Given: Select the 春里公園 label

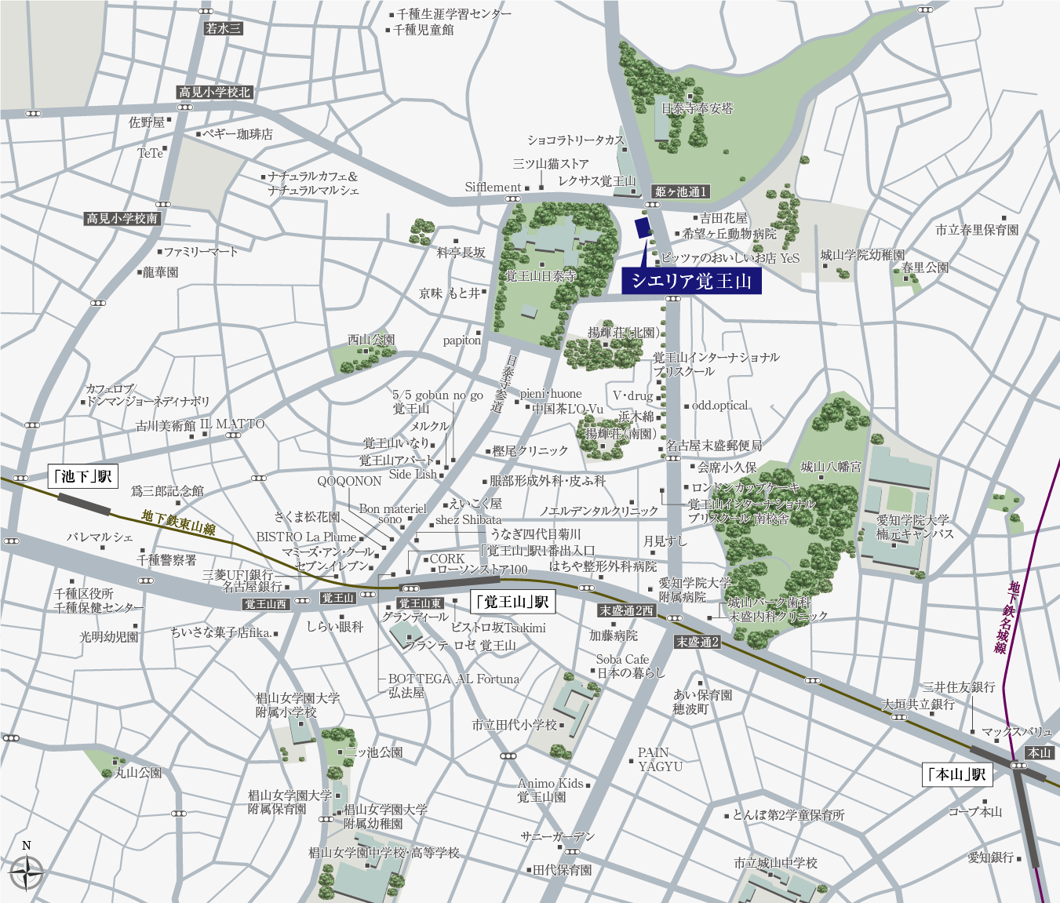Looking at the screenshot, I should pyautogui.click(x=925, y=268).
